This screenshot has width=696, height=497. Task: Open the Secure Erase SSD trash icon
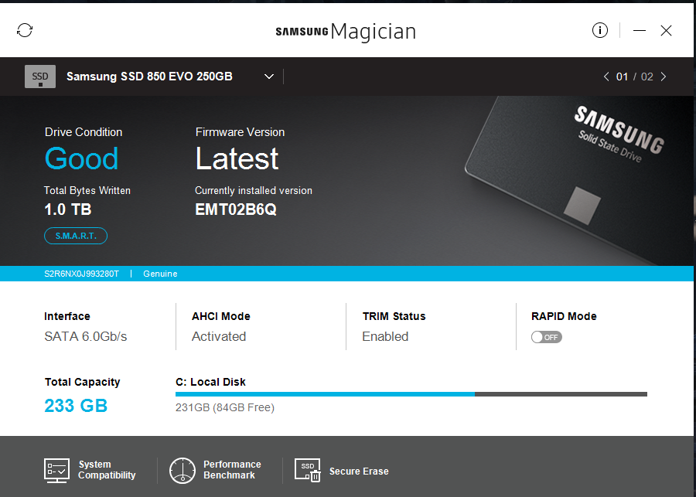(307, 471)
